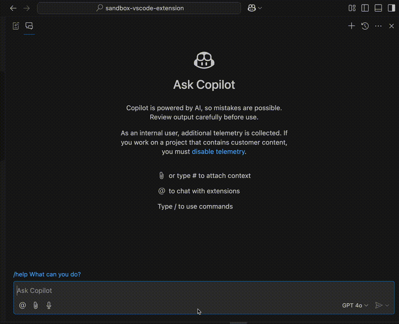This screenshot has height=324, width=399.
Task: Click the attach context paperclip in input
Action: tap(36, 305)
